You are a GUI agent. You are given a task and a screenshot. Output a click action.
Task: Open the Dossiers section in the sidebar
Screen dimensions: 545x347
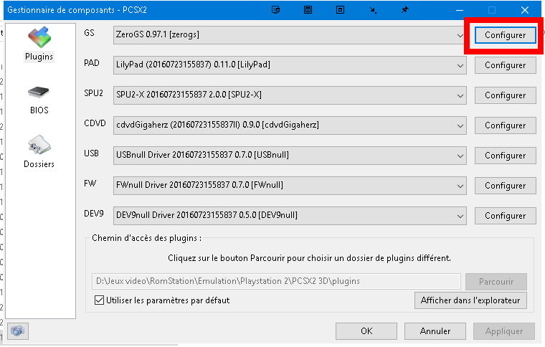tap(39, 152)
